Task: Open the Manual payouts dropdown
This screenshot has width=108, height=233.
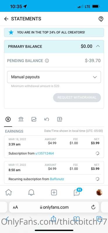Action: click(x=54, y=77)
